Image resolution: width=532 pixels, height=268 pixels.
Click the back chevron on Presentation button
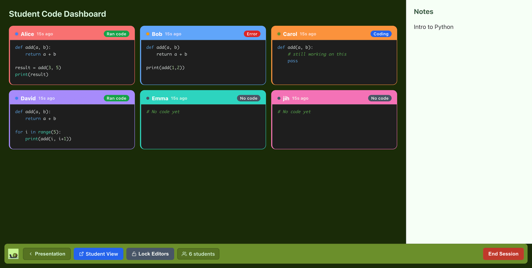(x=31, y=254)
